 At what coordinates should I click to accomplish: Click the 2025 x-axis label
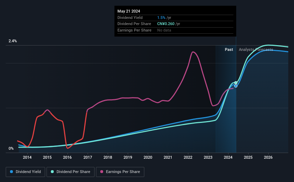[248, 157]
